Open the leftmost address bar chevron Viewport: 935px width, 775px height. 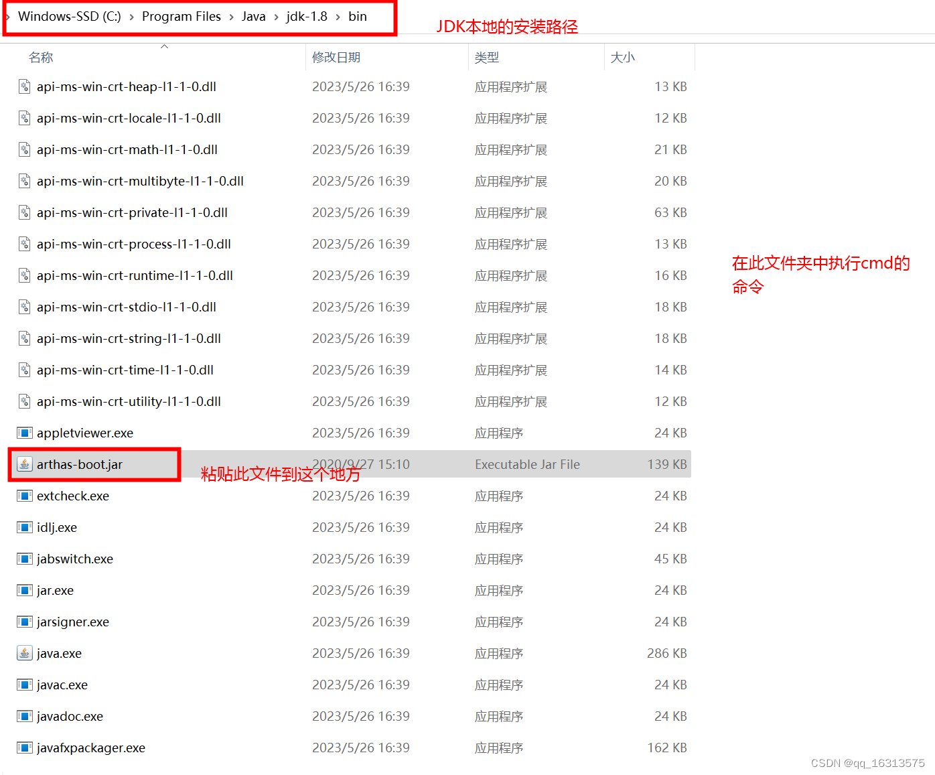tap(7, 16)
